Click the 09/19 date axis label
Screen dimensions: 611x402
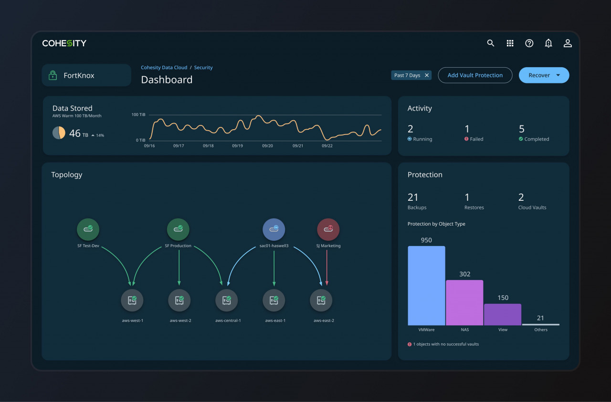click(237, 146)
